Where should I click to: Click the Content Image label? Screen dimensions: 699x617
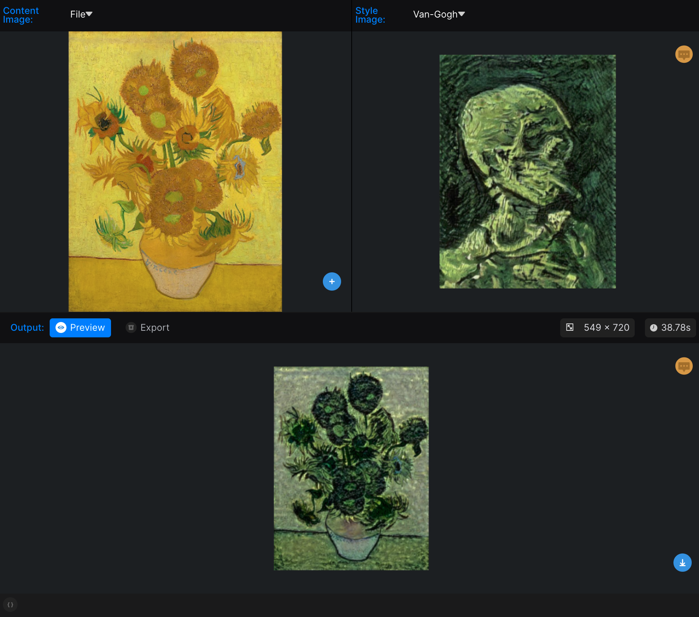coord(21,15)
